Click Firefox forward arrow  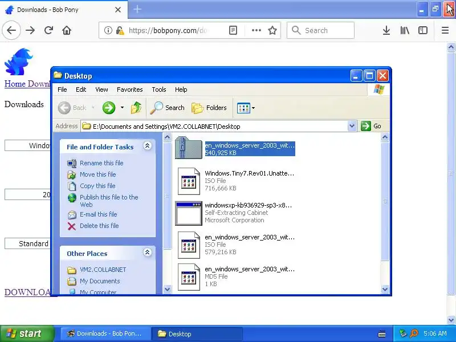point(30,30)
